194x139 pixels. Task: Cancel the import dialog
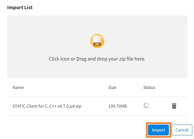pos(182,130)
